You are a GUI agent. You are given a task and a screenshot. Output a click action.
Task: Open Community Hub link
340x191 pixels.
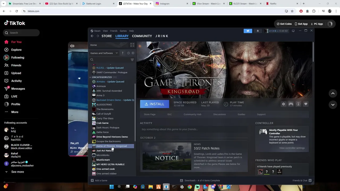pyautogui.click(x=192, y=114)
